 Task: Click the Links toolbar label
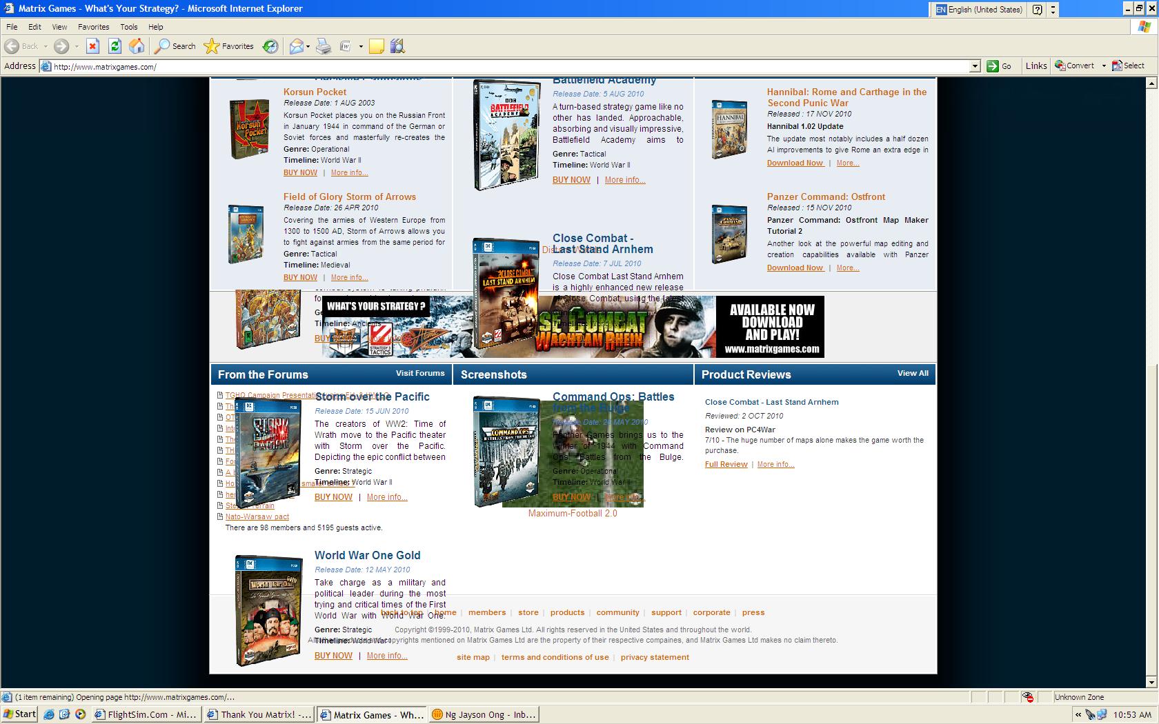pyautogui.click(x=1036, y=66)
